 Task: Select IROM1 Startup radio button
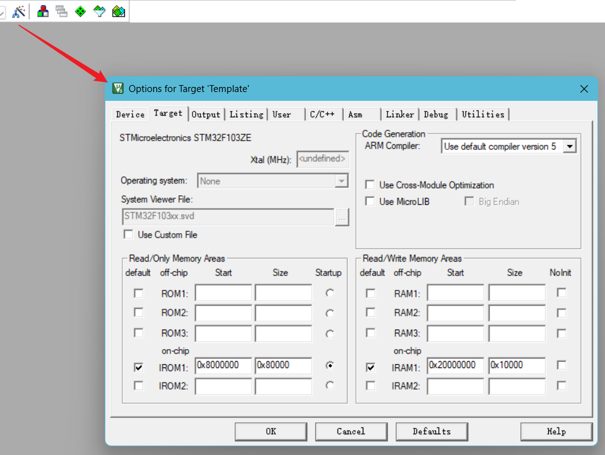point(329,365)
